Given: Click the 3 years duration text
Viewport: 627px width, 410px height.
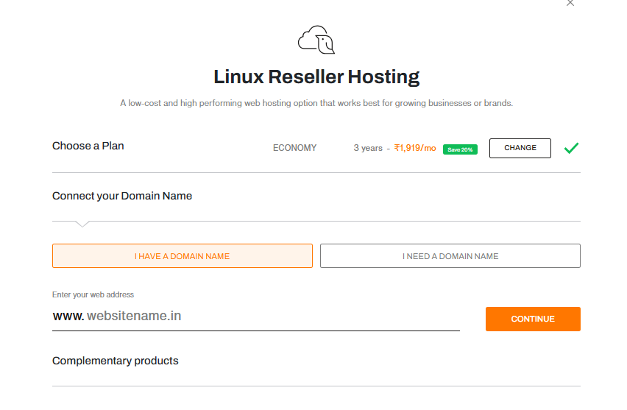Looking at the screenshot, I should (368, 148).
